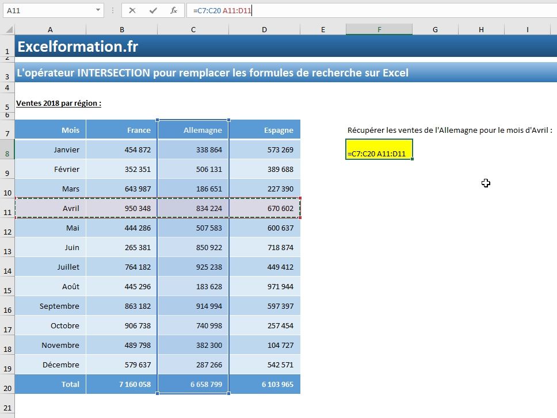Click the Excelformation.fr title banner

285,46
